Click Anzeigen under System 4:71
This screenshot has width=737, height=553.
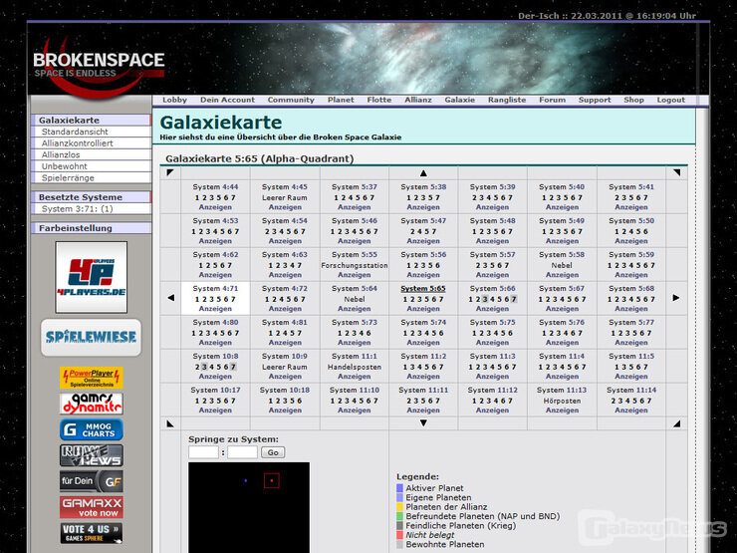(215, 309)
